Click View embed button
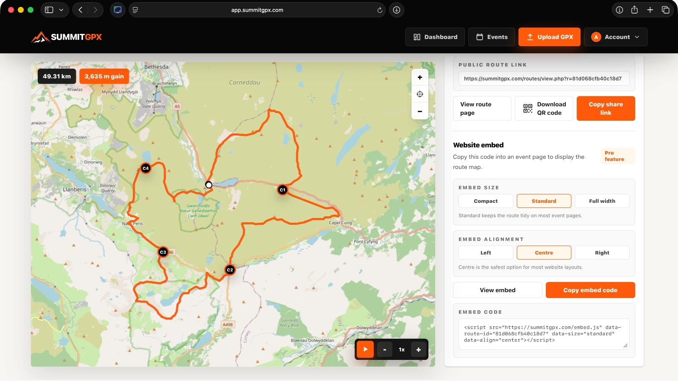Viewport: 678px width, 381px height. pos(497,290)
